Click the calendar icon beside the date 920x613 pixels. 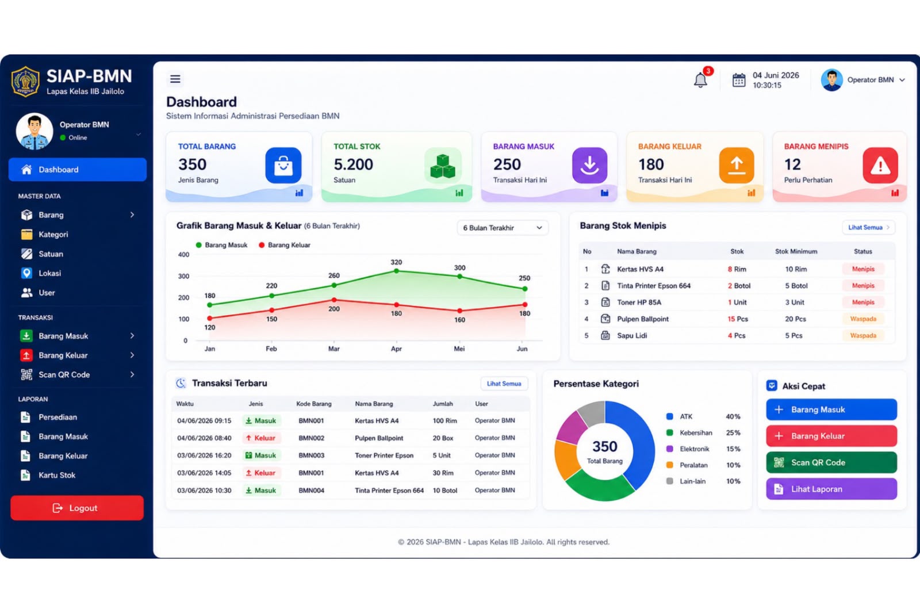(739, 80)
